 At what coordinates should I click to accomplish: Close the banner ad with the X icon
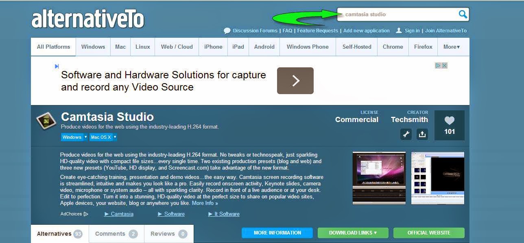[x=445, y=65]
